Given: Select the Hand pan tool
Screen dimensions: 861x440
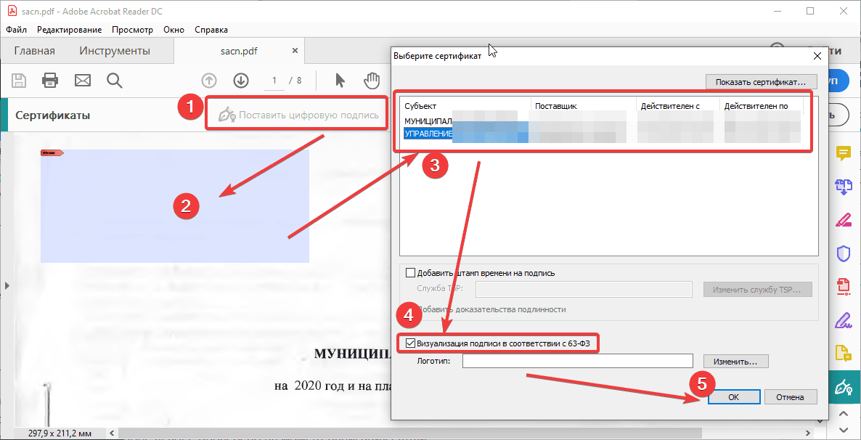Looking at the screenshot, I should (x=372, y=80).
